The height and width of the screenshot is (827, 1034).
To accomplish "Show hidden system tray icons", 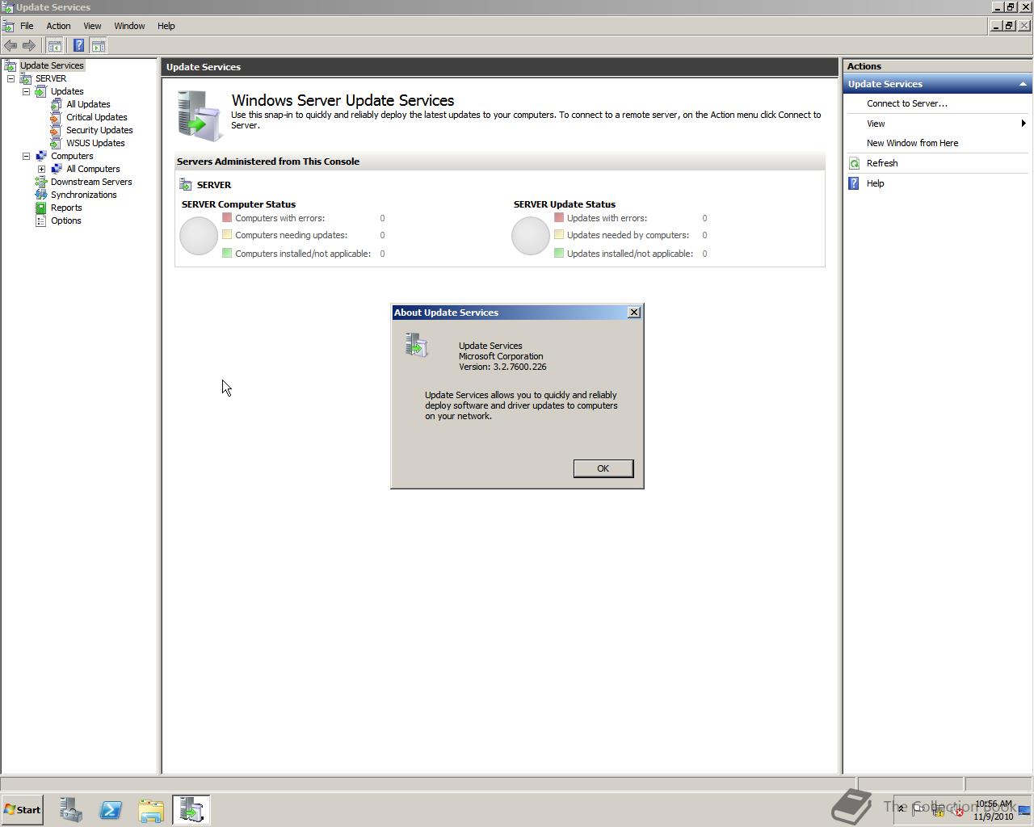I will tap(901, 809).
